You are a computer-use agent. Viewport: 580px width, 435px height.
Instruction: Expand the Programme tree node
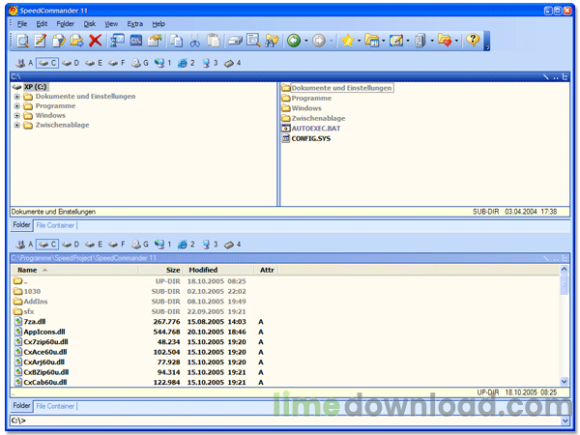click(17, 106)
